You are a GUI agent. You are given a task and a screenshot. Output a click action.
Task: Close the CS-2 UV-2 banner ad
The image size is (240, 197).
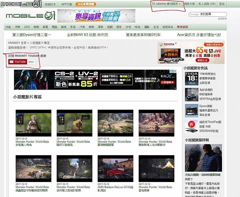click(x=175, y=71)
